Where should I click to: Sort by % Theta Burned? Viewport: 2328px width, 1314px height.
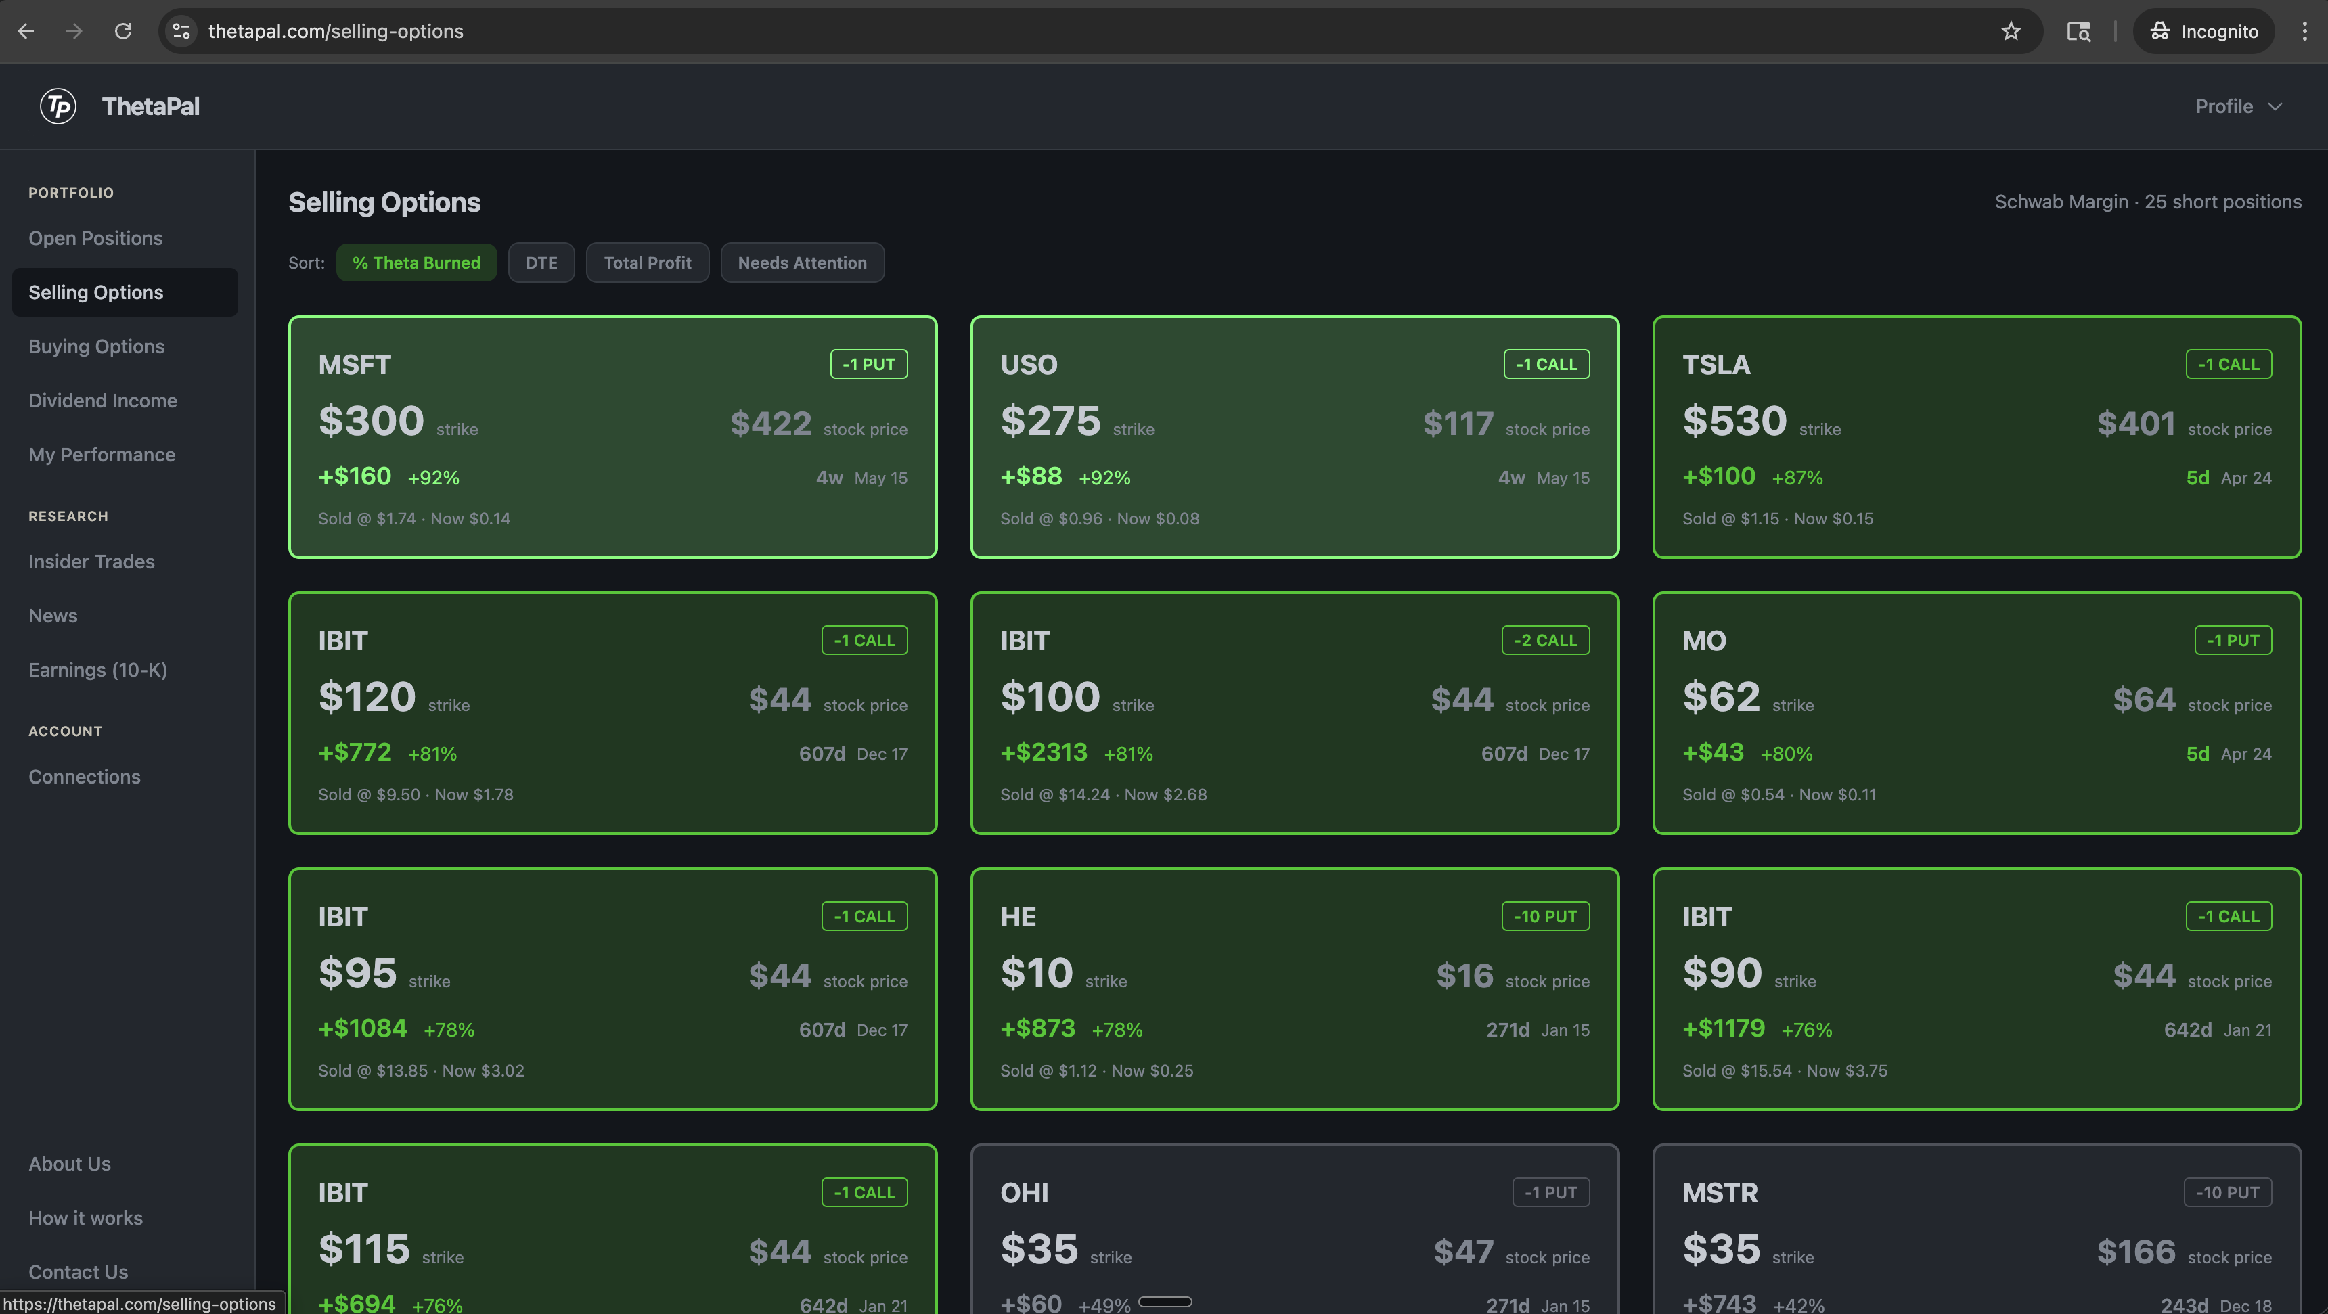pyautogui.click(x=417, y=263)
